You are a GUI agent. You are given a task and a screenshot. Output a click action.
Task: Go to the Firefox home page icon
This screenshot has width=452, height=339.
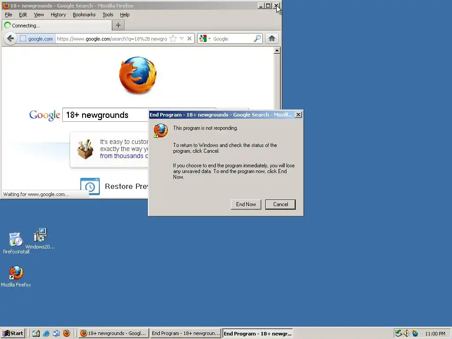[272, 38]
